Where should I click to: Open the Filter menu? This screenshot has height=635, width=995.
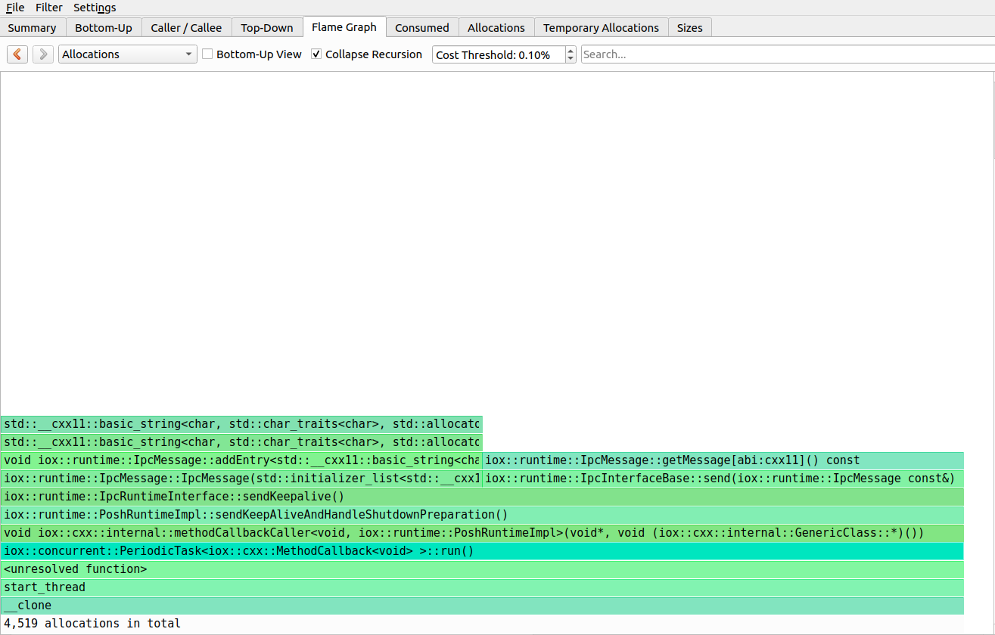click(x=49, y=8)
